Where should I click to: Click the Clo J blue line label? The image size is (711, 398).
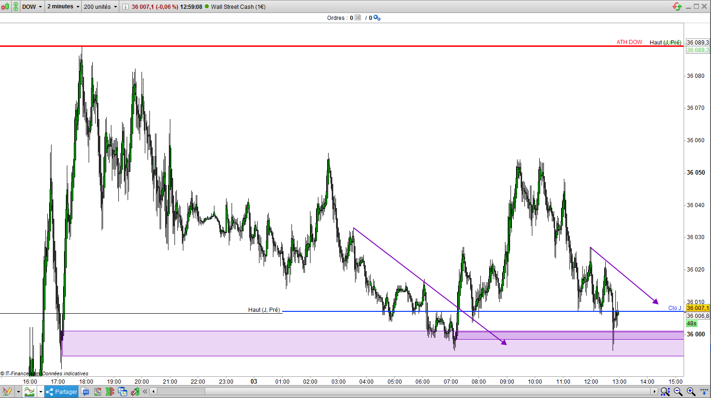[x=675, y=308]
